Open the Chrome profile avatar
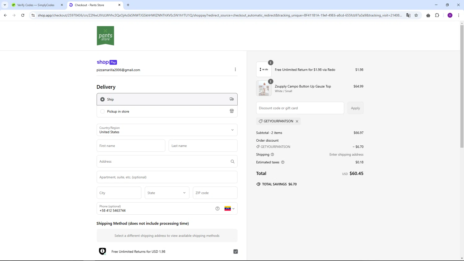This screenshot has height=261, width=464. (450, 15)
